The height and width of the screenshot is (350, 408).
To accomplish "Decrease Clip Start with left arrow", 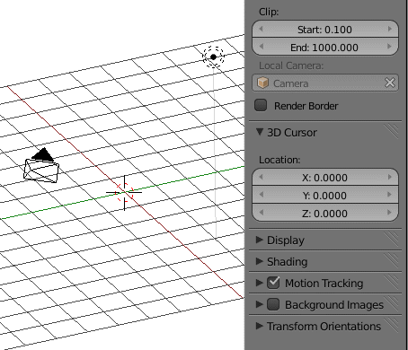I will coord(261,29).
